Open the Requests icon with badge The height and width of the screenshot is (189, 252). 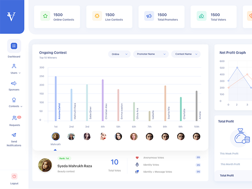pos(15,118)
